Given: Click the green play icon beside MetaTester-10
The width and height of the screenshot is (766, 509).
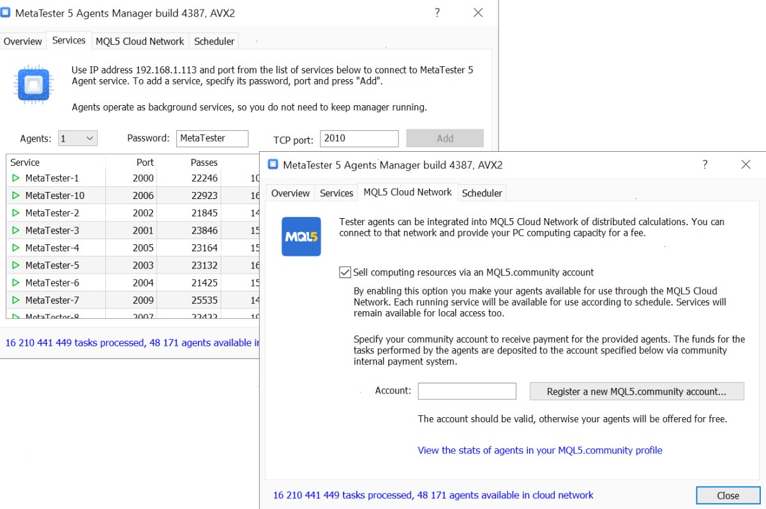Looking at the screenshot, I should point(15,195).
